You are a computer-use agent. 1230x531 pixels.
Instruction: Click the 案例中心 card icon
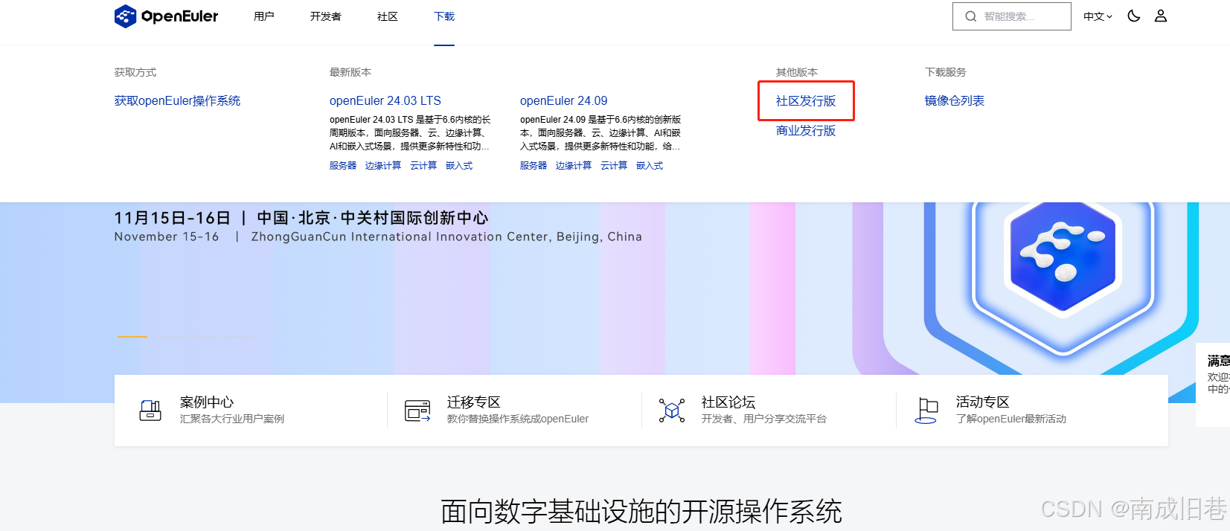150,410
